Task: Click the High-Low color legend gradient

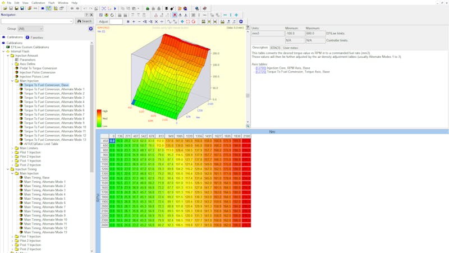Action: (x=99, y=118)
